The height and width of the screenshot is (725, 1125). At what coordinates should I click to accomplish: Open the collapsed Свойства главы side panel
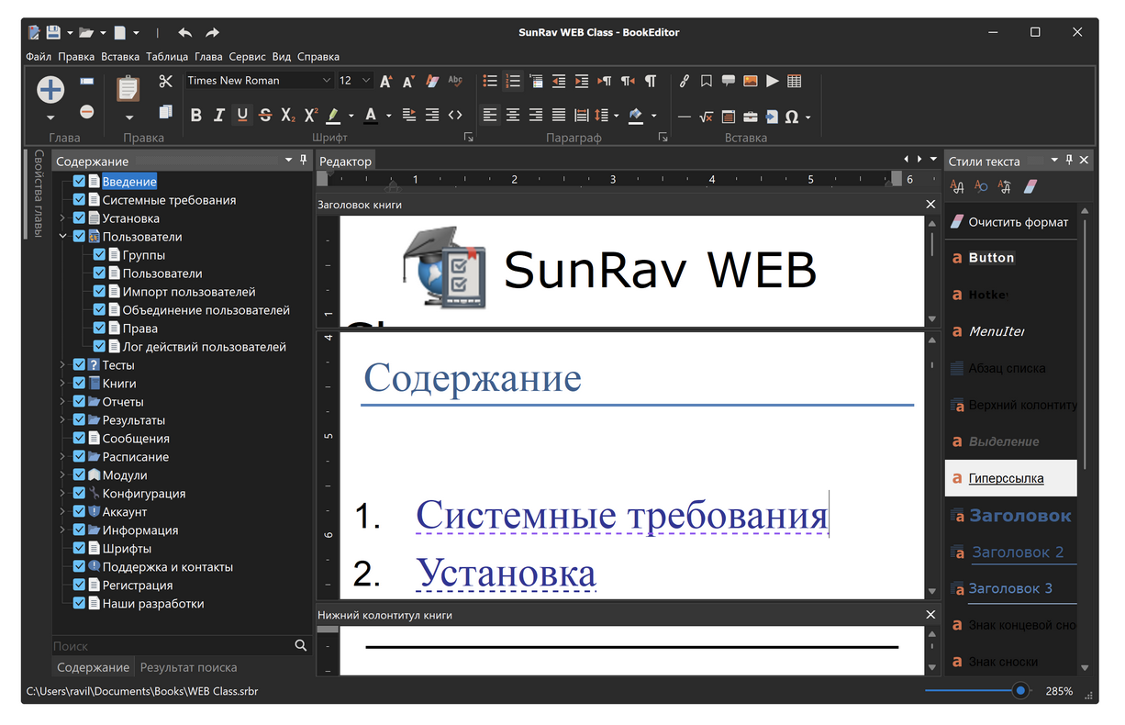click(39, 193)
